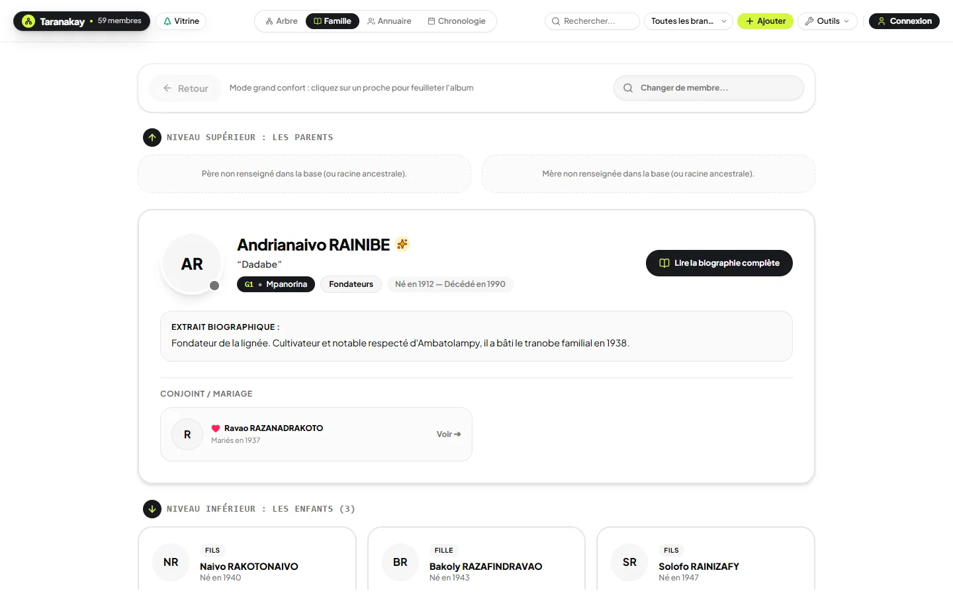
Task: Open Lire la biographie complète
Action: pos(719,263)
